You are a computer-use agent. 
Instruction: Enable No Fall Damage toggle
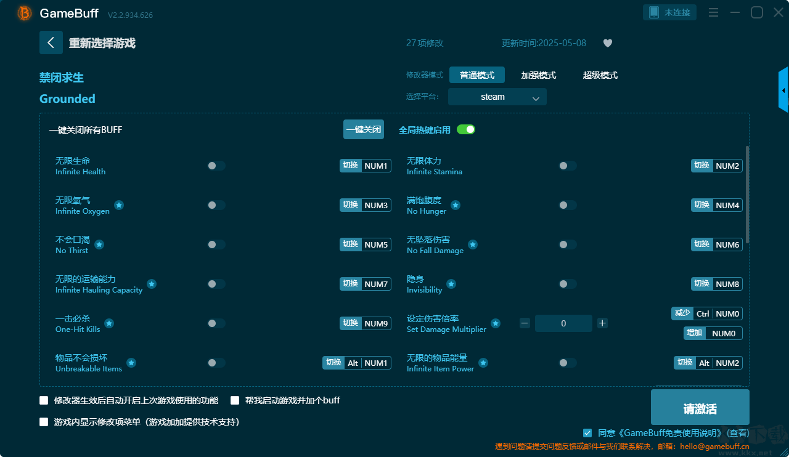568,245
